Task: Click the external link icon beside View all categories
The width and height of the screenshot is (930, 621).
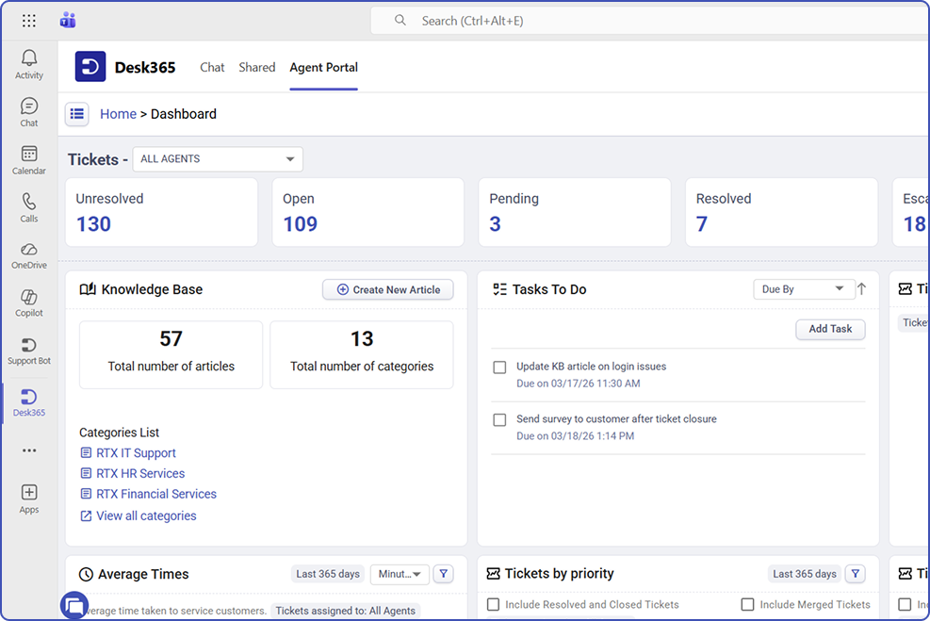Action: [86, 516]
